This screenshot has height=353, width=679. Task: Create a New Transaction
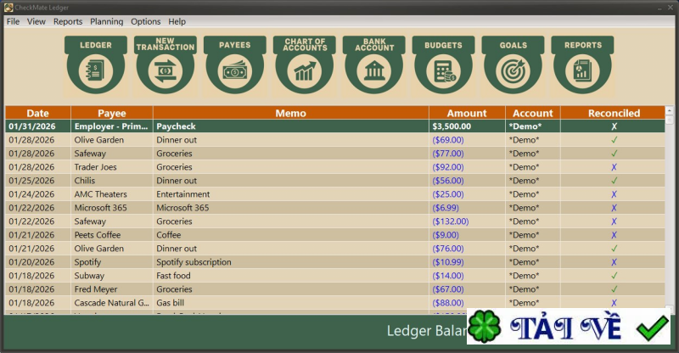coord(165,66)
